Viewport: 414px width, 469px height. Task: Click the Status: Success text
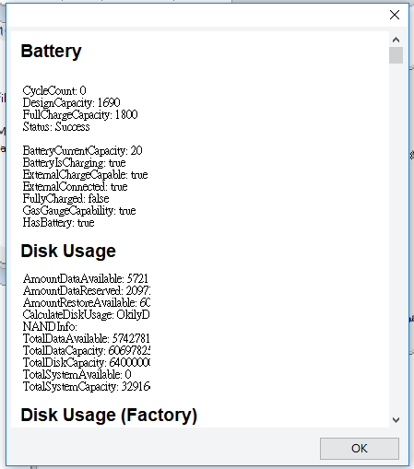[56, 126]
